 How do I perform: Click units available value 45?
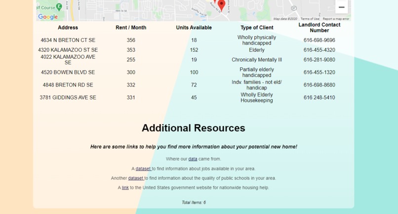tap(194, 97)
